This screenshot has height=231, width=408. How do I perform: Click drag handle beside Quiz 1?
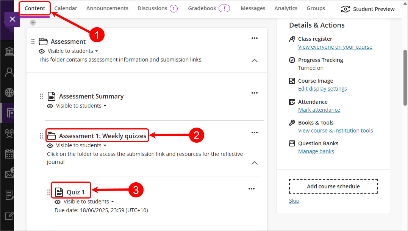coord(48,192)
